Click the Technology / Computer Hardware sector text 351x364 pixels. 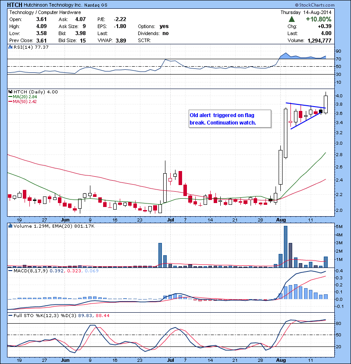(45, 12)
